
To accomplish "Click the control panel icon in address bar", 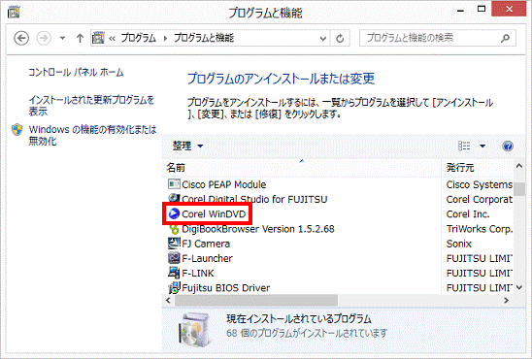I will coord(98,38).
